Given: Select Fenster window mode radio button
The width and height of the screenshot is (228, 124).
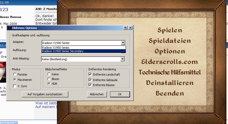Looking at the screenshot, I should pos(15,74).
